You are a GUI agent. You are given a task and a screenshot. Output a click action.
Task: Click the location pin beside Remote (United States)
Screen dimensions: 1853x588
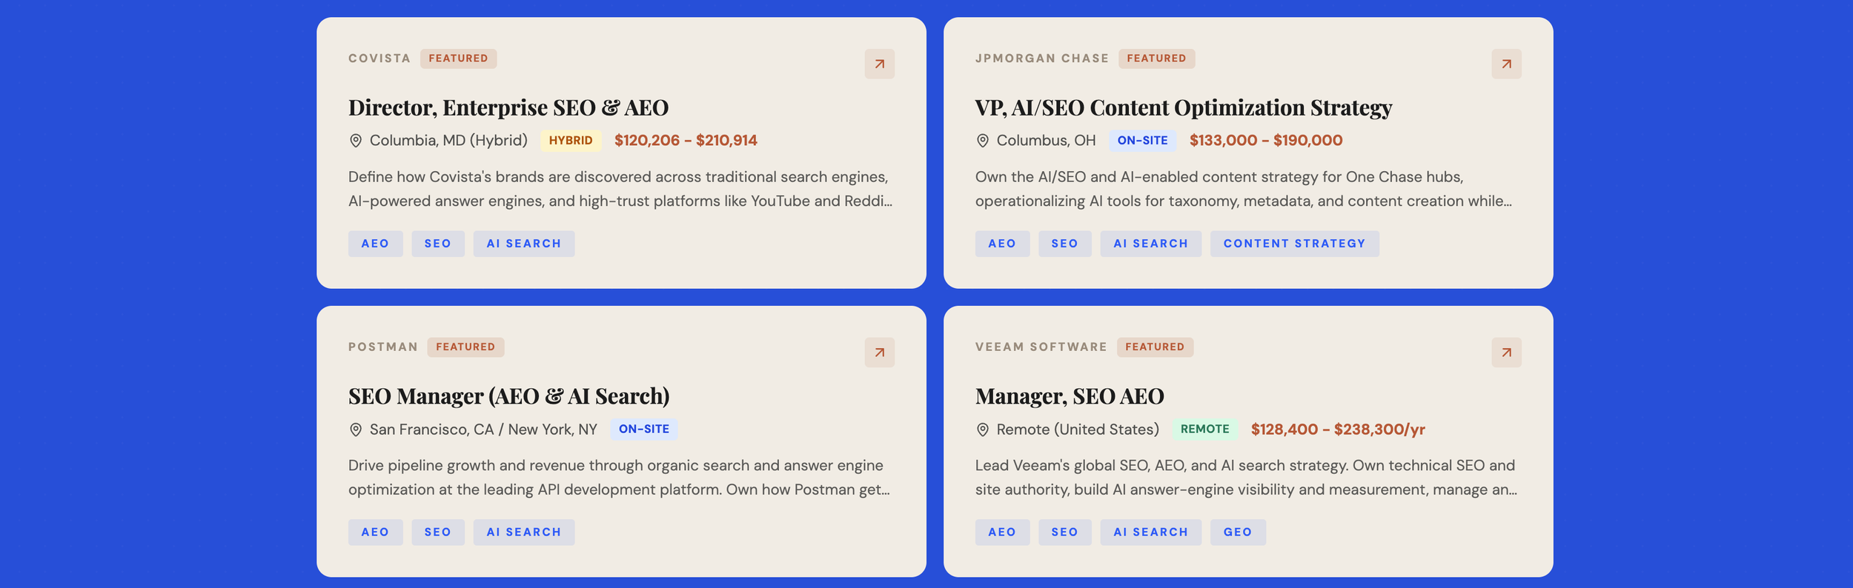983,430
